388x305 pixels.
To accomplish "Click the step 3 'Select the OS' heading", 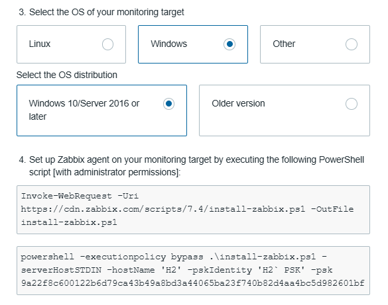I will (x=101, y=12).
